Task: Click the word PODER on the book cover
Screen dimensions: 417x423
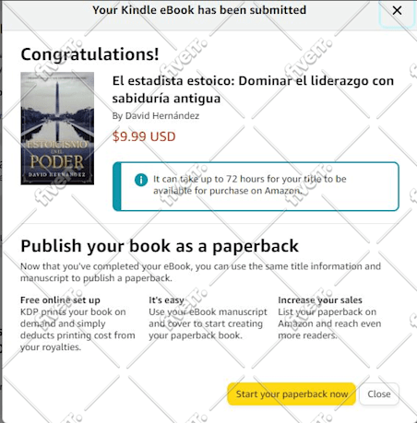Action: click(x=57, y=162)
